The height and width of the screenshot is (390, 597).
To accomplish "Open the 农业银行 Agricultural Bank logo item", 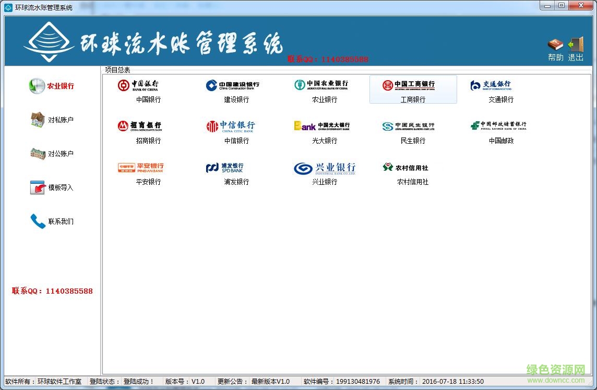I will pyautogui.click(x=321, y=85).
